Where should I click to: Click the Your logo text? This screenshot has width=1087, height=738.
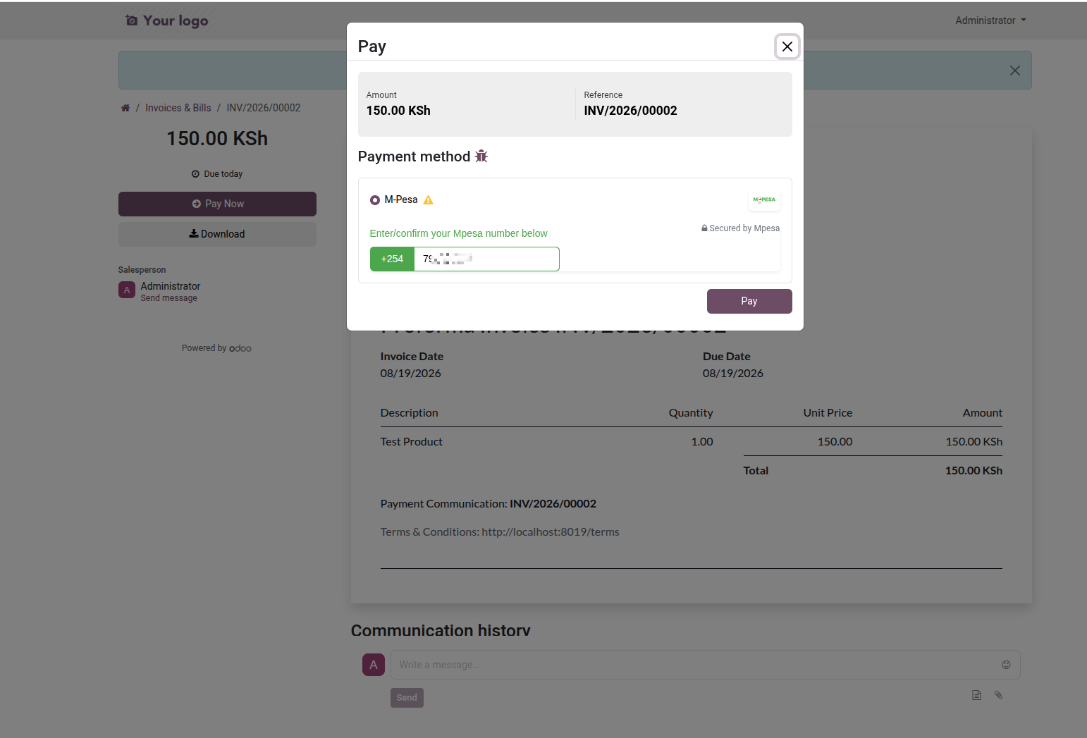[176, 21]
